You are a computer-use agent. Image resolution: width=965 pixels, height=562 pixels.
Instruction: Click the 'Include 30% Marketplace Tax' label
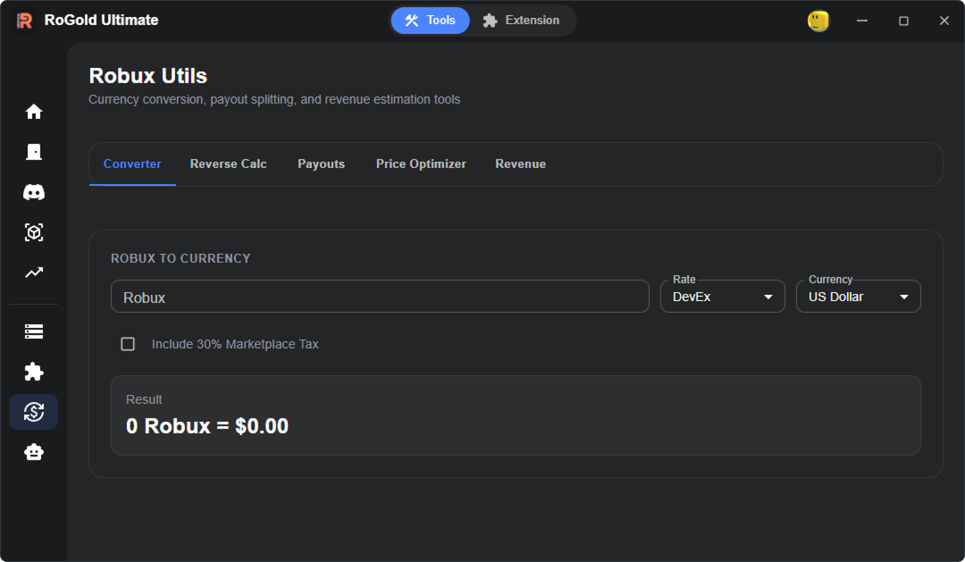tap(235, 344)
